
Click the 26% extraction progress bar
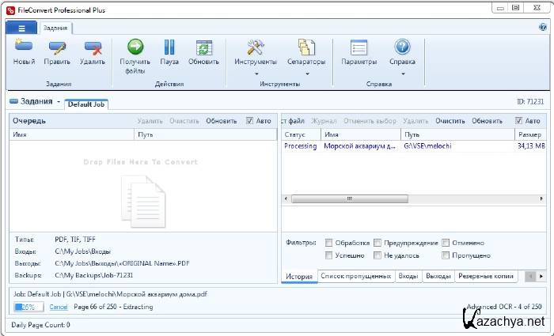point(29,307)
